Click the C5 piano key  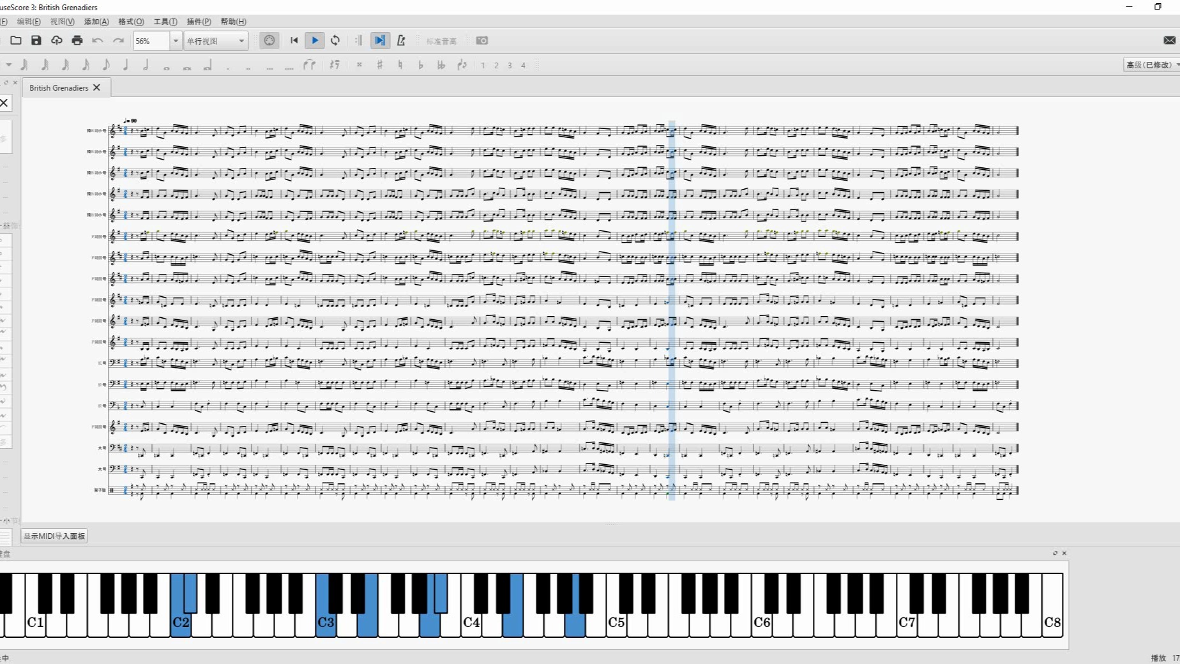pyautogui.click(x=616, y=622)
